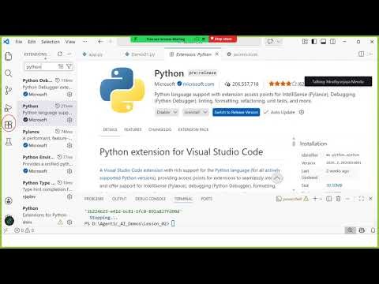Click errors and warnings count in status bar

pyautogui.click(x=24, y=230)
